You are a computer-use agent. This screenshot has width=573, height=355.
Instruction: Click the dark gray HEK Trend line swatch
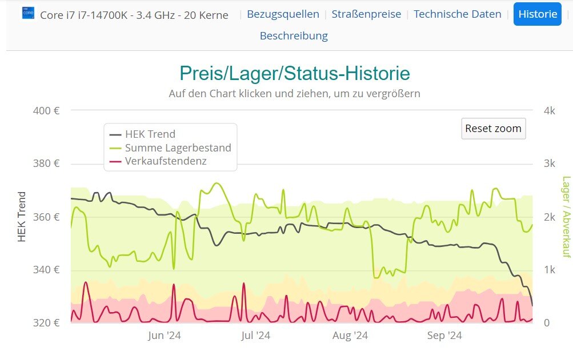click(115, 134)
